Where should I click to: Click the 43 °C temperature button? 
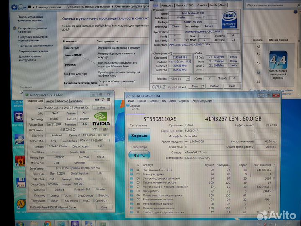coord(139,155)
